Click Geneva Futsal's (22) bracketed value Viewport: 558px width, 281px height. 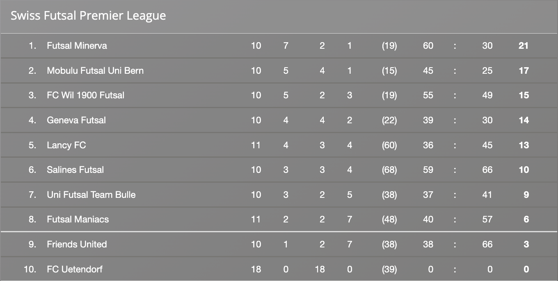click(389, 120)
